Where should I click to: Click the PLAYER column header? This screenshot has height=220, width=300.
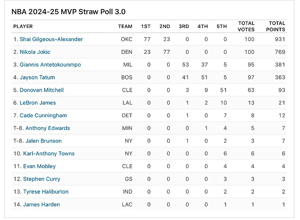coord(23,26)
